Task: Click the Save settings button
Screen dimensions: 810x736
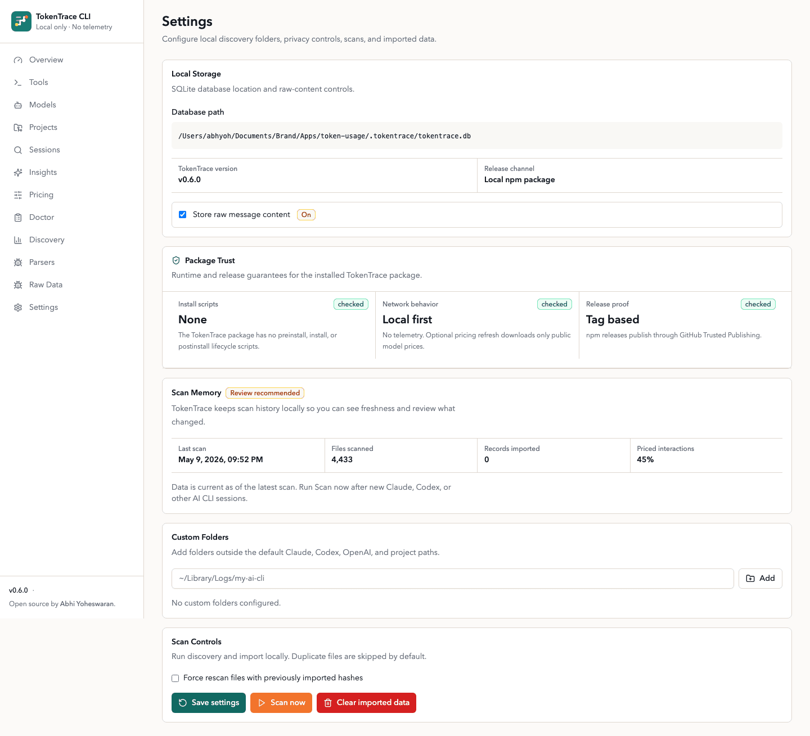Action: click(209, 703)
